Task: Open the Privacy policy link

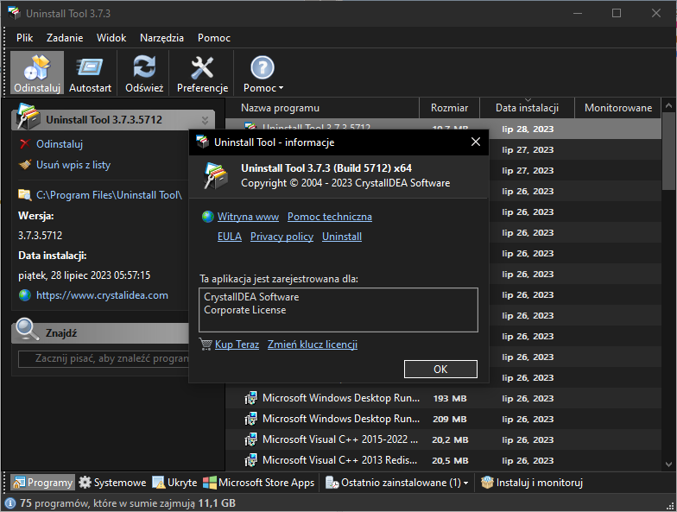Action: pos(282,237)
